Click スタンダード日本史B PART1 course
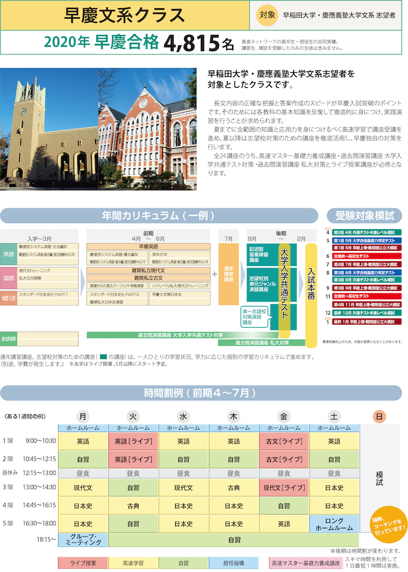This screenshot has height=572, width=408. [x=47, y=294]
